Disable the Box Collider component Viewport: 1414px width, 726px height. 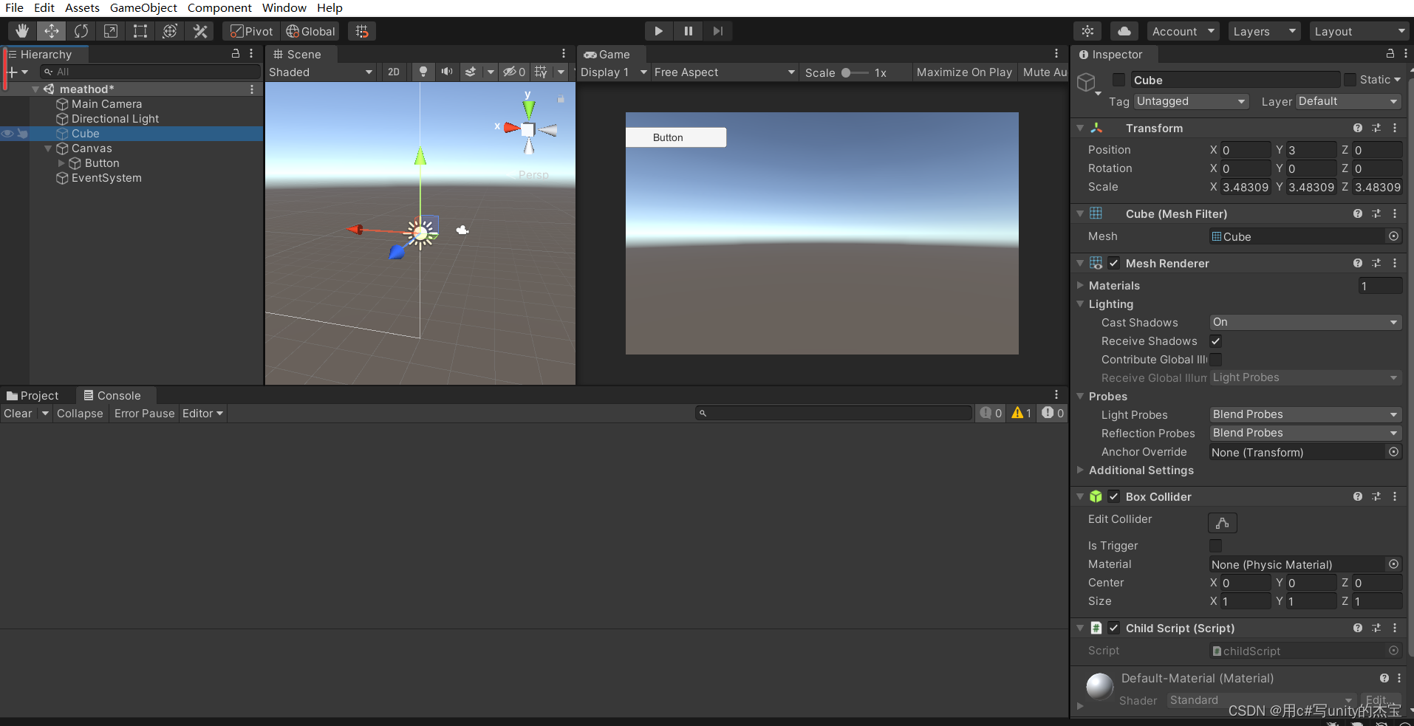(x=1114, y=496)
